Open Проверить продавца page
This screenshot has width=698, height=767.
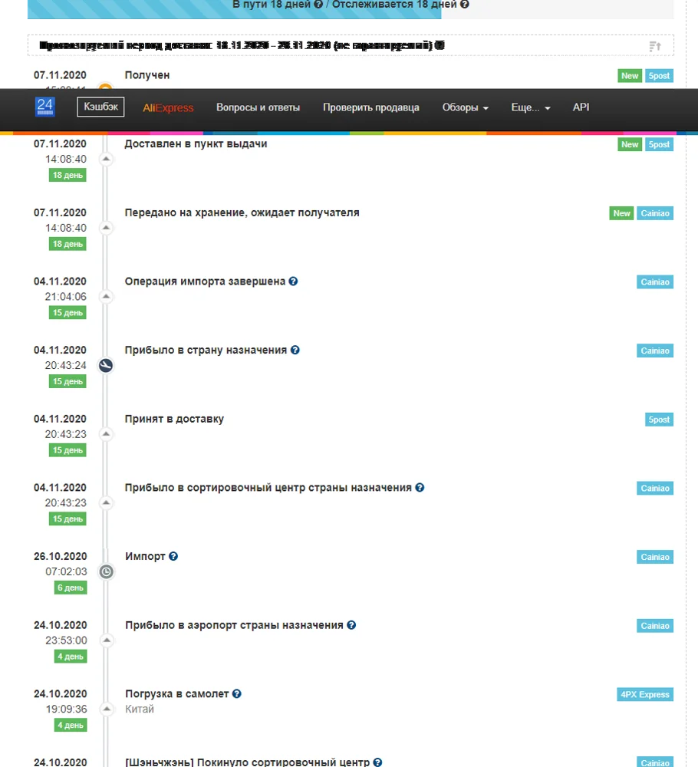(370, 107)
